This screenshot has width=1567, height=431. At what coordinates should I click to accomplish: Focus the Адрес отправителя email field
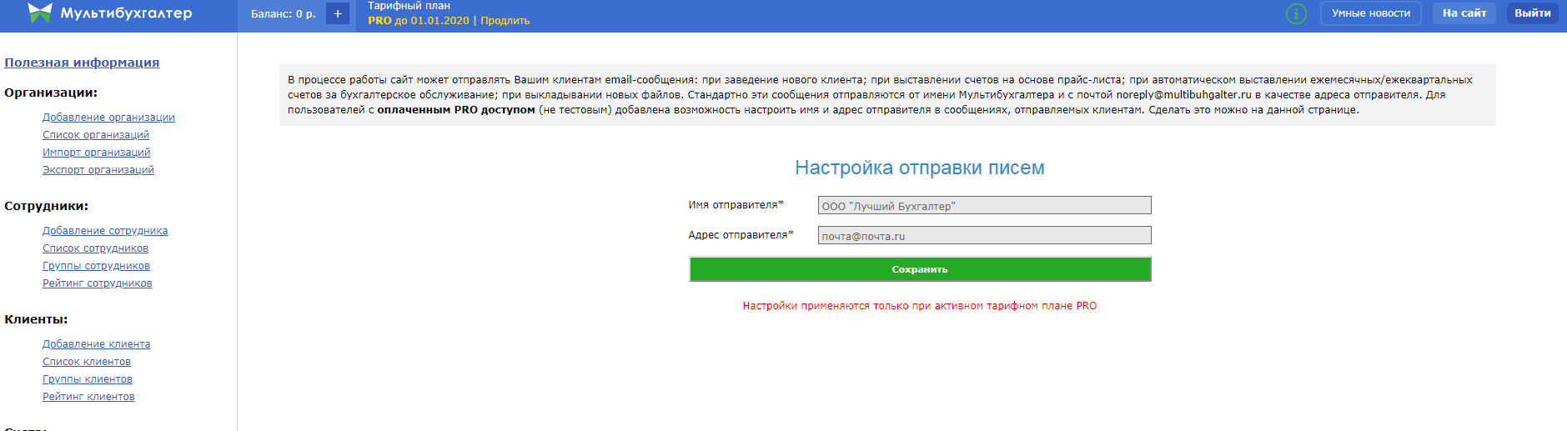(984, 236)
